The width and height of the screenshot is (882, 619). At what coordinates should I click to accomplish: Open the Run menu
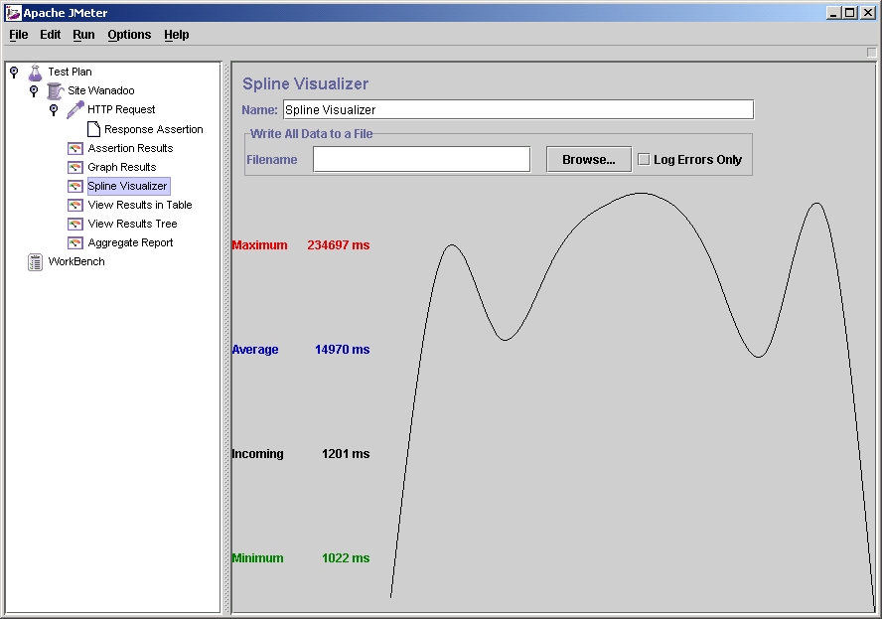coord(83,35)
